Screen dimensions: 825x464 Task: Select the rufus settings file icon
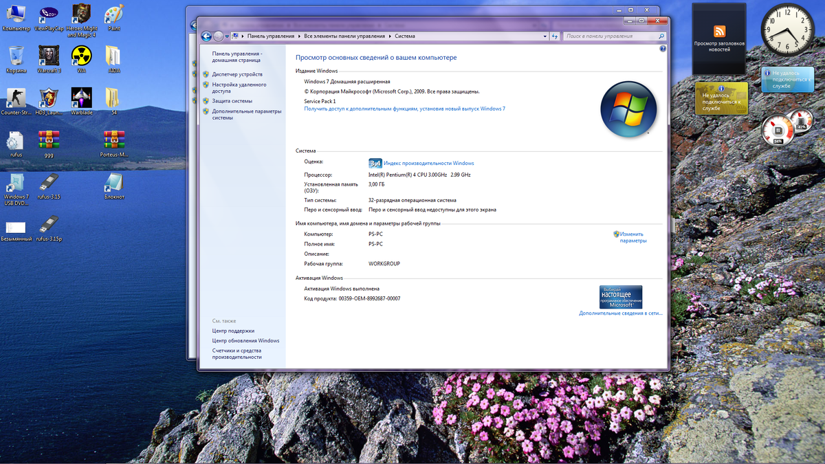point(16,144)
